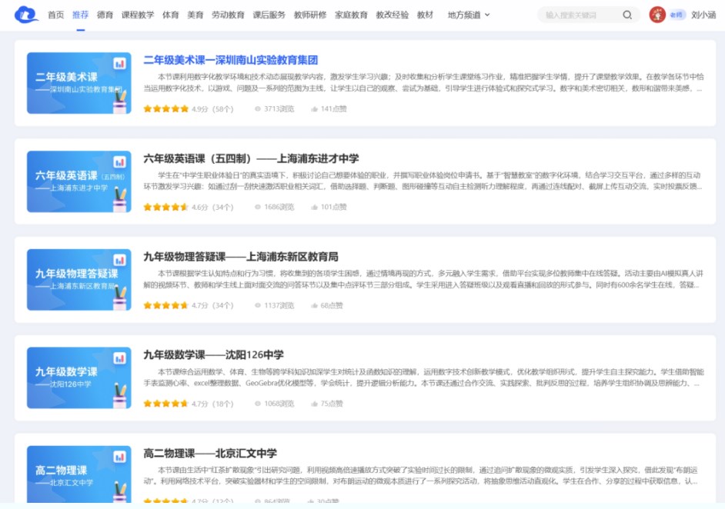The image size is (725, 509).
Task: Click eye icon beside 1686浏览
Action: click(258, 207)
